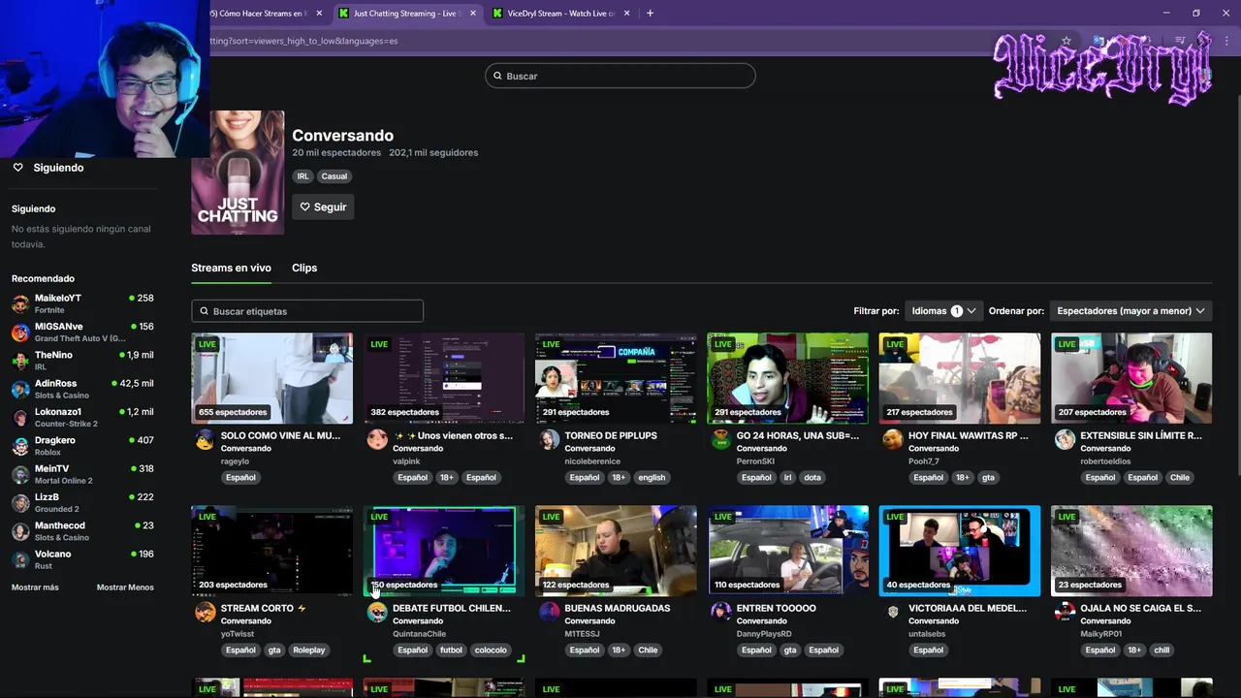Select the Streams en vivo tab

[x=231, y=268]
